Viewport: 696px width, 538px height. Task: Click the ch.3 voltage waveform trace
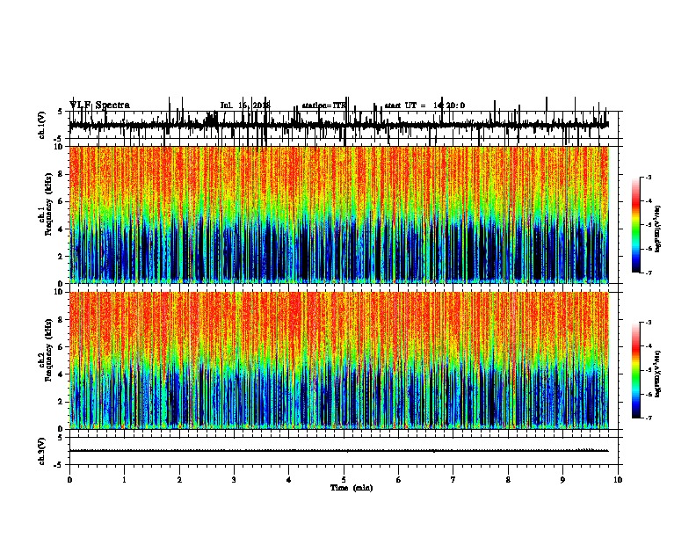[x=339, y=451]
